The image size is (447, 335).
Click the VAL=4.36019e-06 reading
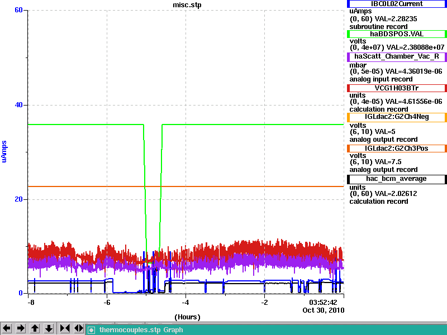coord(413,71)
